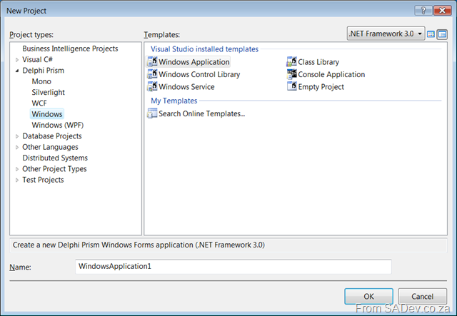
Task: Switch templates view to small icons
Action: tap(442, 34)
